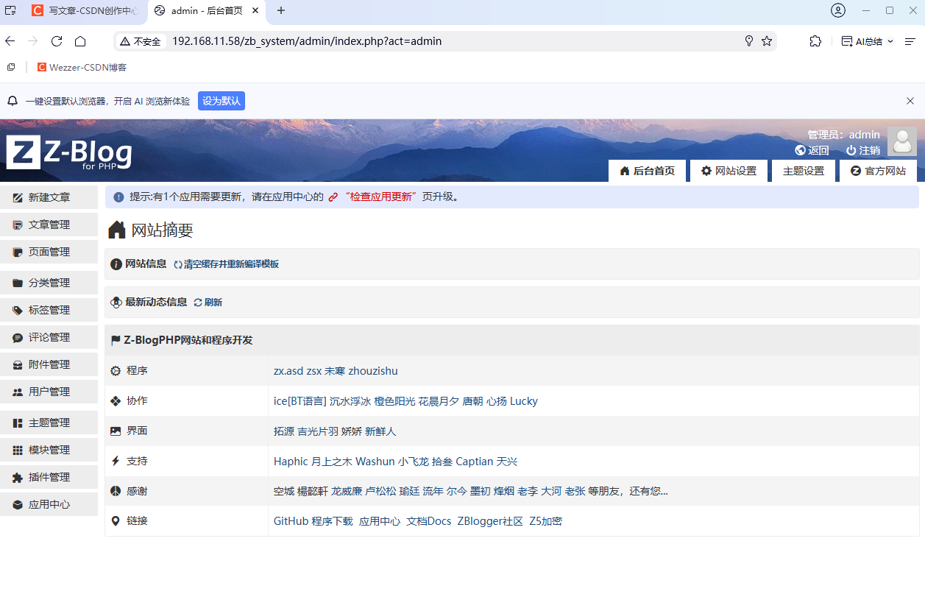
Task: Click contributor ice[BT语言]
Action: pos(300,401)
